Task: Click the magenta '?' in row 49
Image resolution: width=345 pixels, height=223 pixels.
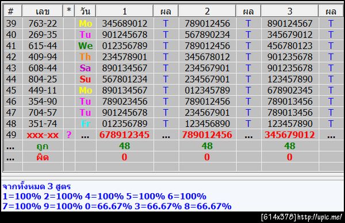Action: tap(69, 134)
